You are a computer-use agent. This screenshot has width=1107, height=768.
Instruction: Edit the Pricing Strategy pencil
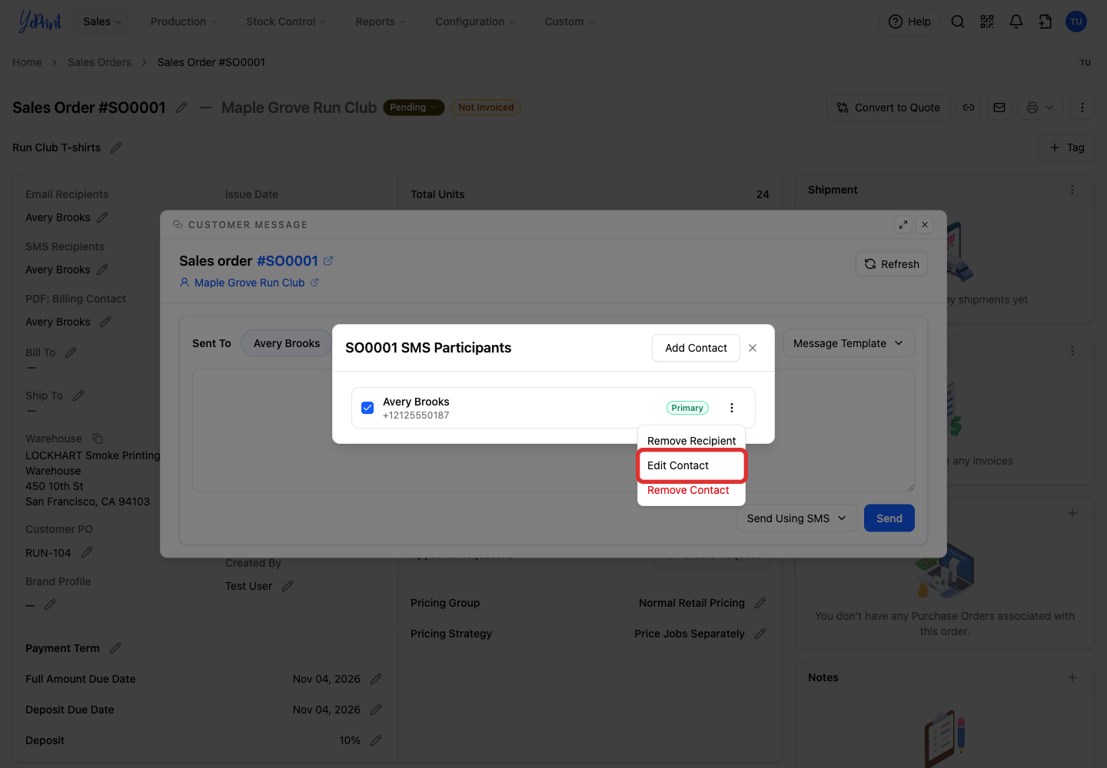click(760, 634)
